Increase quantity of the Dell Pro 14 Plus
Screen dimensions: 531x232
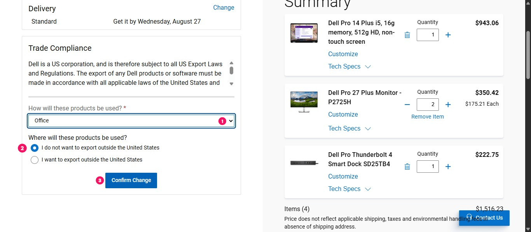(448, 35)
